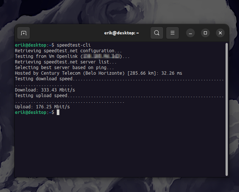Click 'Upload: 176.25 Mbit/s' result

(x=42, y=107)
